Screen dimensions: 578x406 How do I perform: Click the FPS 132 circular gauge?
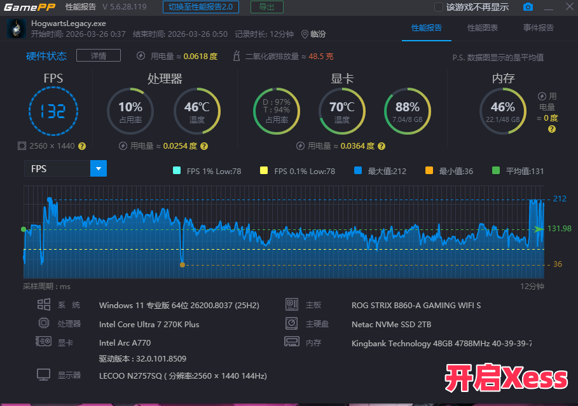pos(53,111)
